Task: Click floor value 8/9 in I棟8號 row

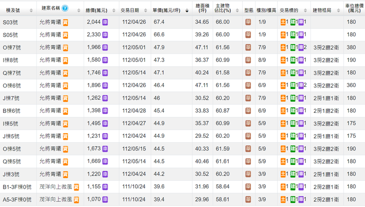Action: click(x=262, y=60)
